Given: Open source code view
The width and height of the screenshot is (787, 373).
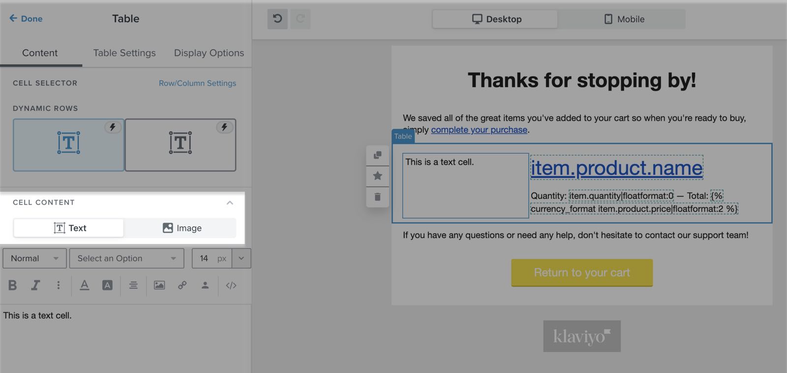Looking at the screenshot, I should pos(231,285).
